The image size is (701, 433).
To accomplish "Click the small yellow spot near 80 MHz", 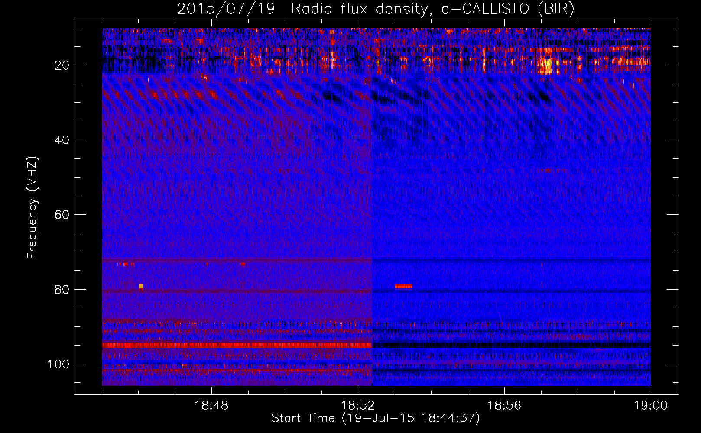I will (x=140, y=286).
